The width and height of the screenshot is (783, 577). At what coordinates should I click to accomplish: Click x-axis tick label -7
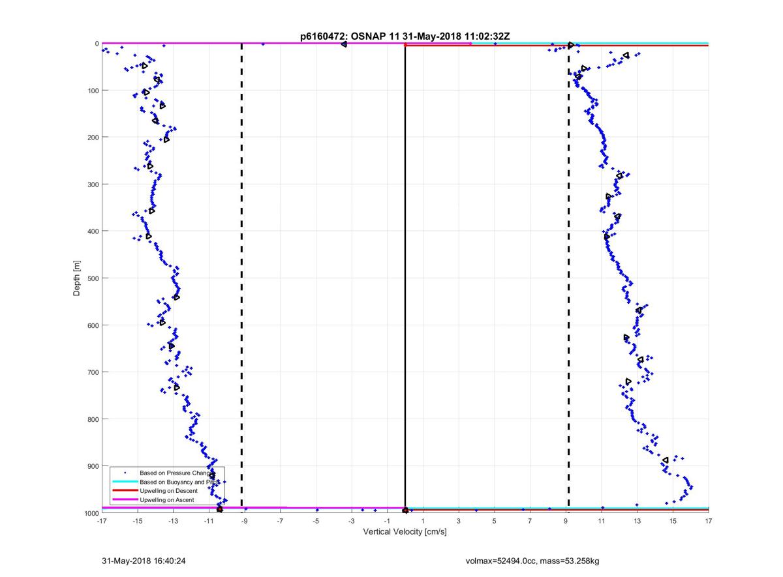tap(280, 521)
